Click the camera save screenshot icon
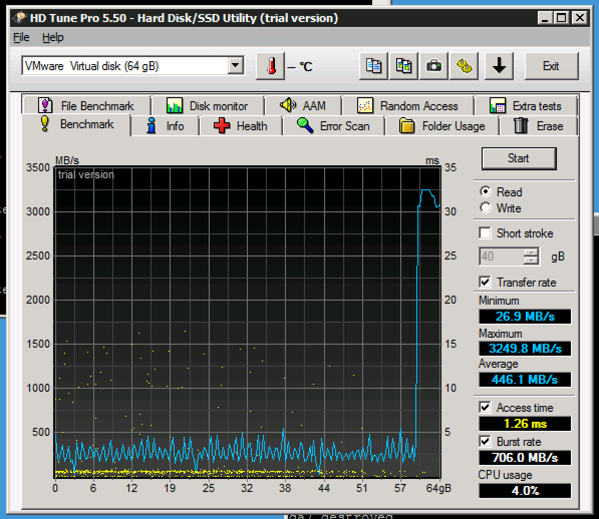Viewport: 599px width, 519px height. coord(434,66)
